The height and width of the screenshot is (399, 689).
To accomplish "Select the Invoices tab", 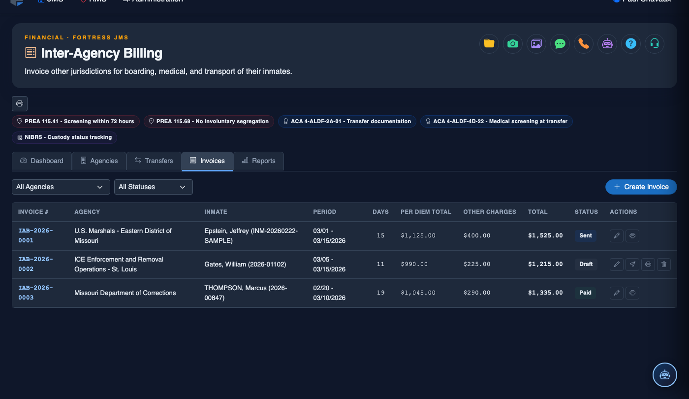I will pyautogui.click(x=207, y=161).
